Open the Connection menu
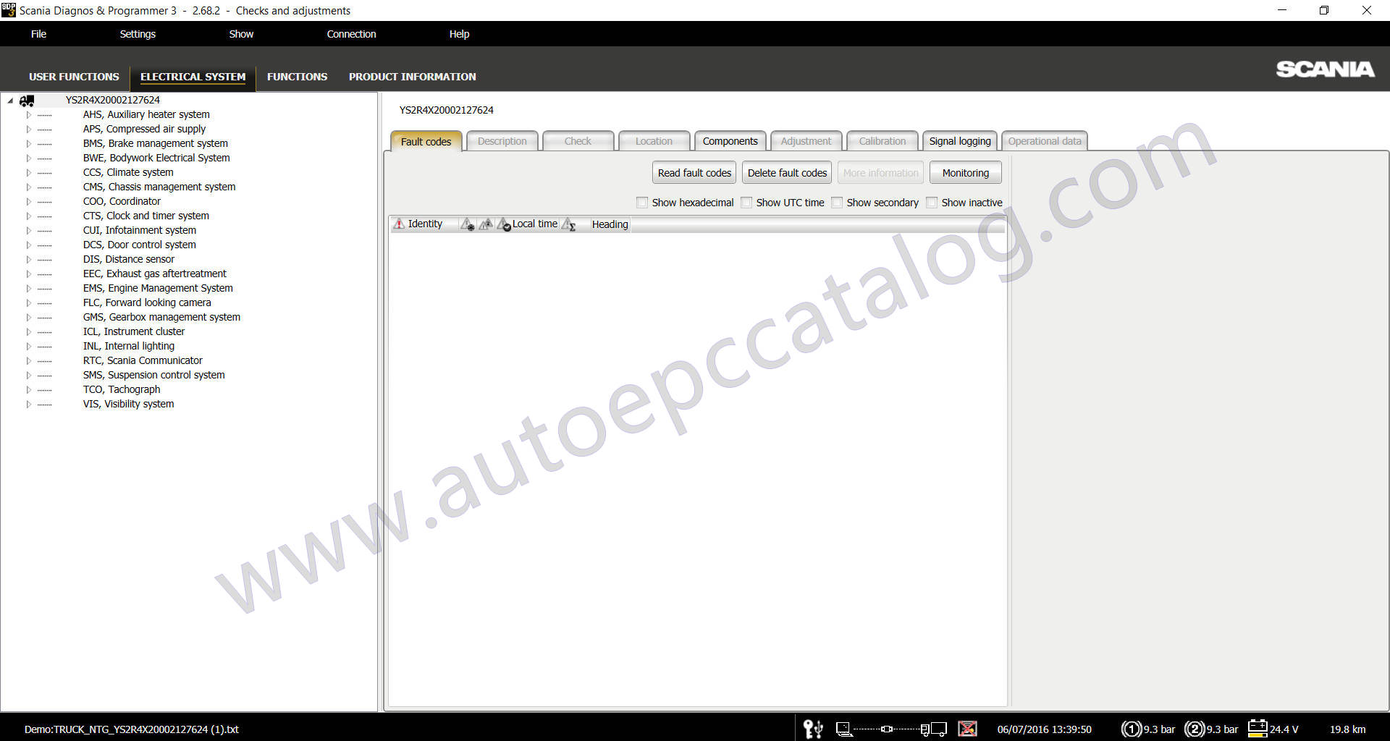 [351, 34]
